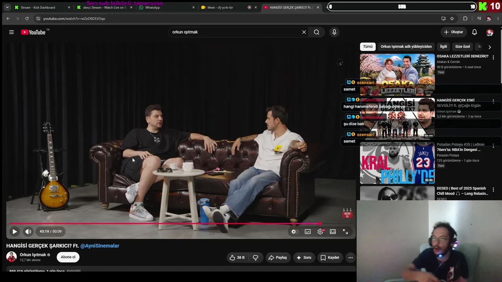The image size is (502, 282).
Task: Dislike the video with thumbs down
Action: (x=255, y=257)
